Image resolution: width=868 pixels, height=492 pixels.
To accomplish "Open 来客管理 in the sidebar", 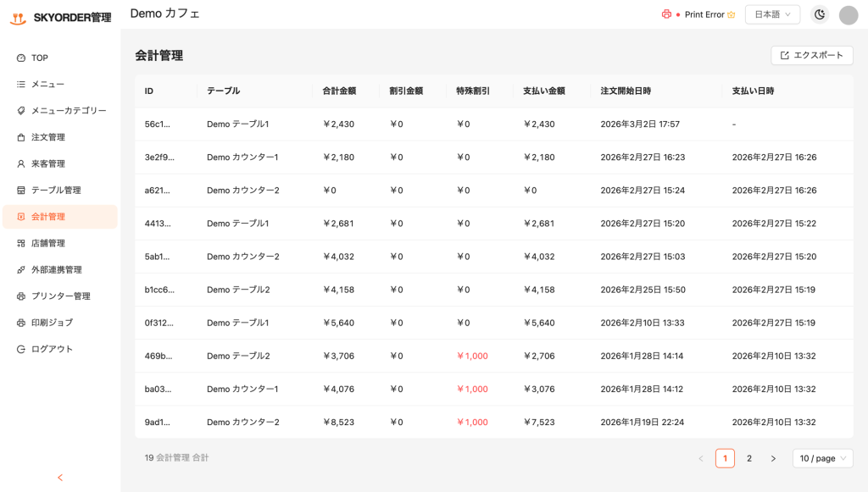I will [x=60, y=163].
